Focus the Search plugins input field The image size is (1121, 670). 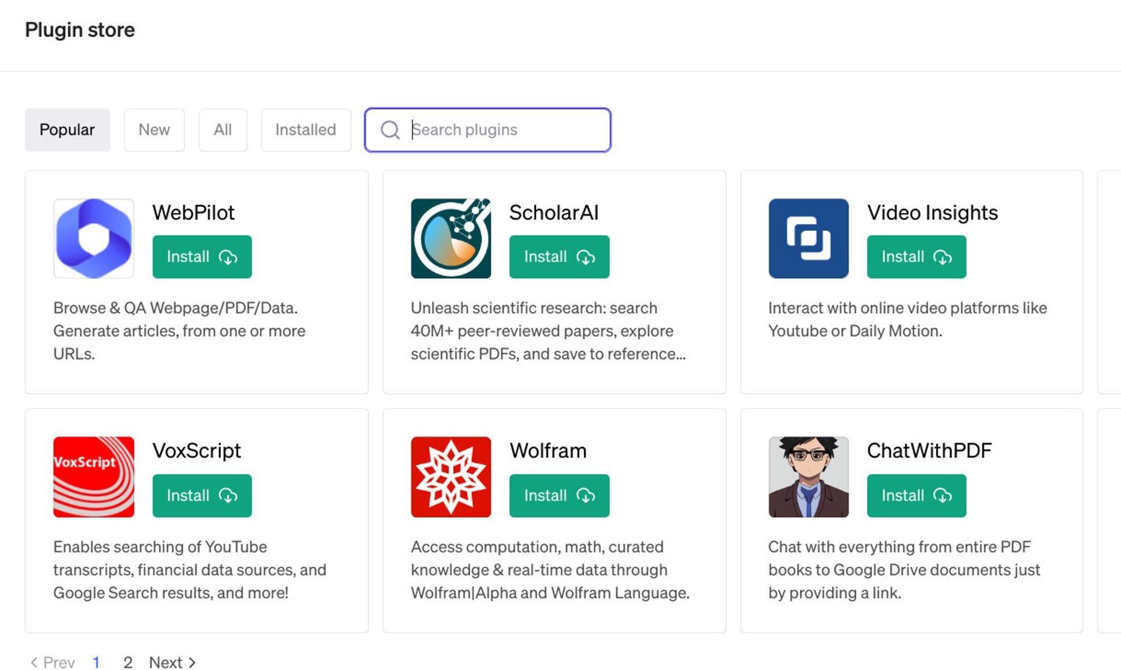[504, 130]
